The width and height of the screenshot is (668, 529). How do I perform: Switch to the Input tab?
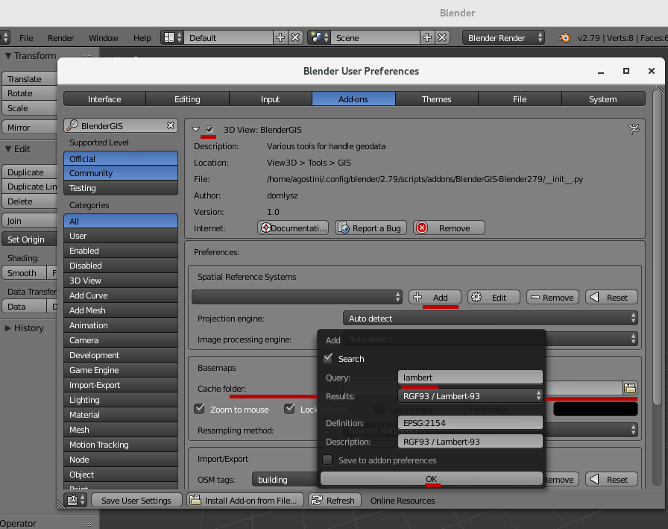(x=270, y=99)
